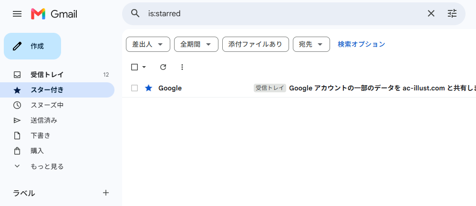This screenshot has width=476, height=206.
Task: Open the select dropdown arrow beside checkbox
Action: click(144, 67)
